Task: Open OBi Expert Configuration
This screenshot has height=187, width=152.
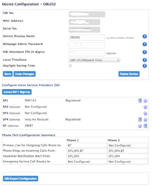Action: coord(20,179)
